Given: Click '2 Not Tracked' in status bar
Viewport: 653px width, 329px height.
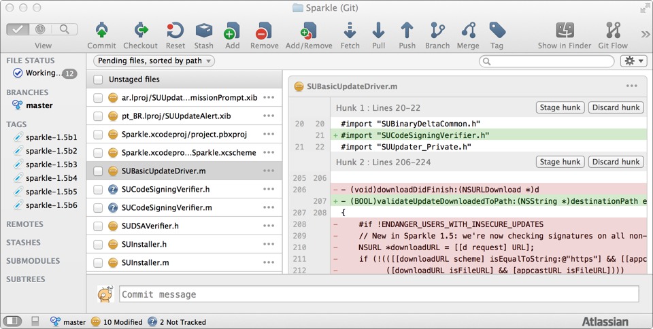Looking at the screenshot, I should pyautogui.click(x=177, y=322).
